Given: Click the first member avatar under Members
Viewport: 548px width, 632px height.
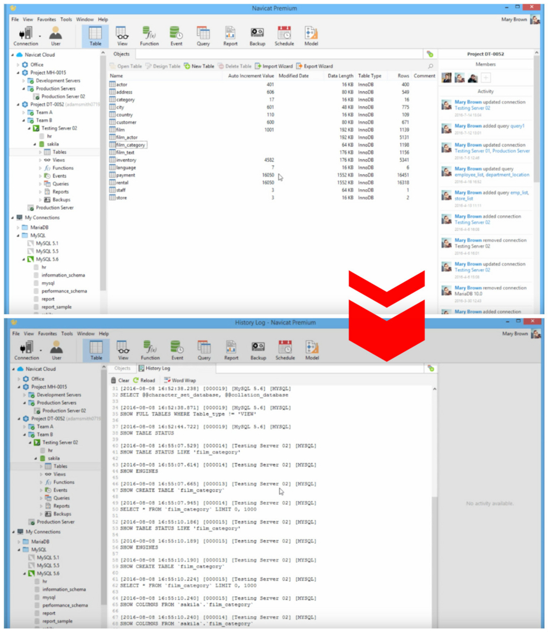Looking at the screenshot, I should pos(446,78).
